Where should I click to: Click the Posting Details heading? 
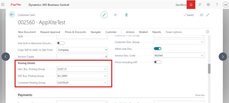(26, 63)
